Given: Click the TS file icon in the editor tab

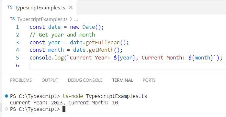Looking at the screenshot, I should click(x=10, y=7).
